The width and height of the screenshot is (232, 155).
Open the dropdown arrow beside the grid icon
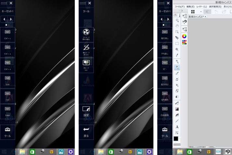[x=201, y=12]
